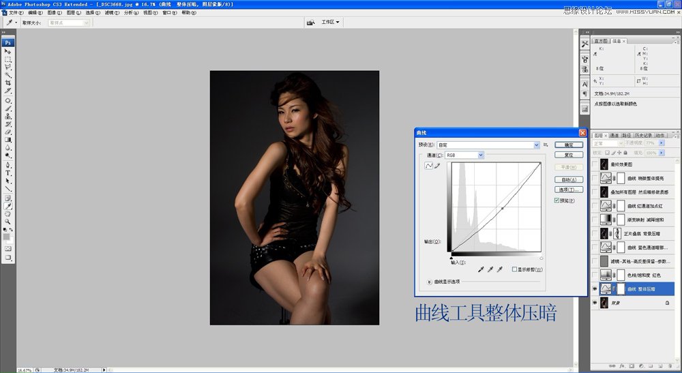This screenshot has width=682, height=373.
Task: Expand the 曲线显示选项 curve display options
Action: (430, 282)
